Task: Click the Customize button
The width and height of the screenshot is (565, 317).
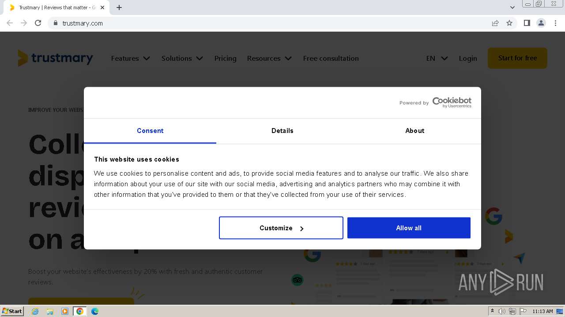Action: pyautogui.click(x=281, y=228)
